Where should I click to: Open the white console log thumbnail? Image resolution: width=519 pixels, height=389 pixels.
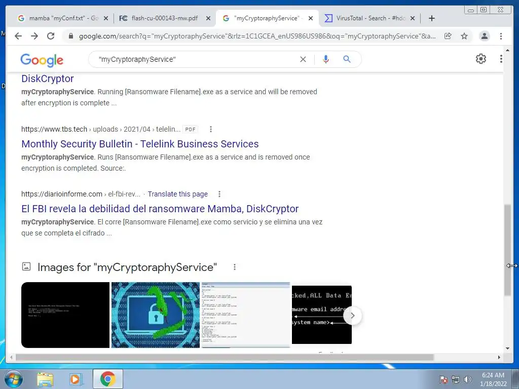[x=246, y=315]
